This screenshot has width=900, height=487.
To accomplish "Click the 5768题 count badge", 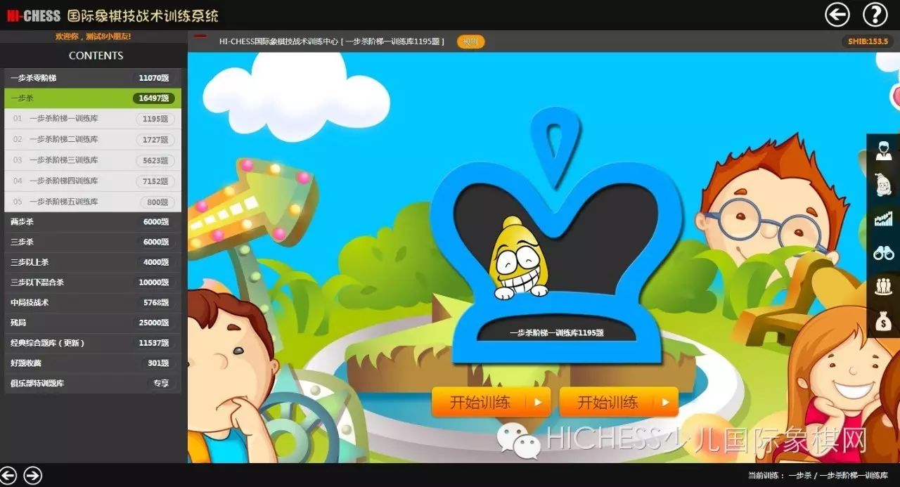I will pyautogui.click(x=155, y=303).
